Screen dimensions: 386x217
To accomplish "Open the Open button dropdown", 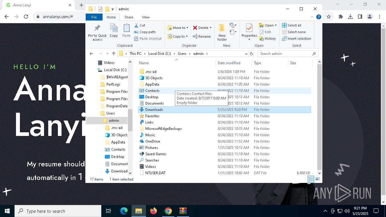I will pos(276,25).
